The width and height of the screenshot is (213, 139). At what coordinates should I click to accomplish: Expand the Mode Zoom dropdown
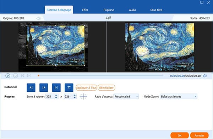pyautogui.click(x=178, y=97)
